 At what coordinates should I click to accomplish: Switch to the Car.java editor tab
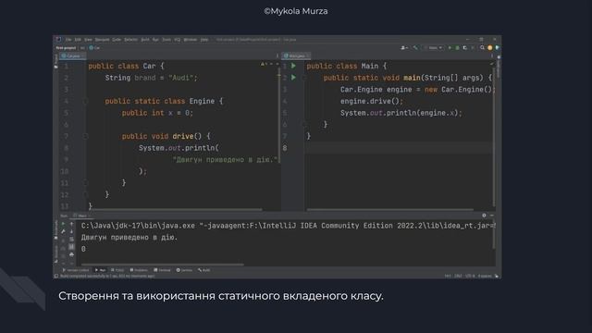(73, 55)
